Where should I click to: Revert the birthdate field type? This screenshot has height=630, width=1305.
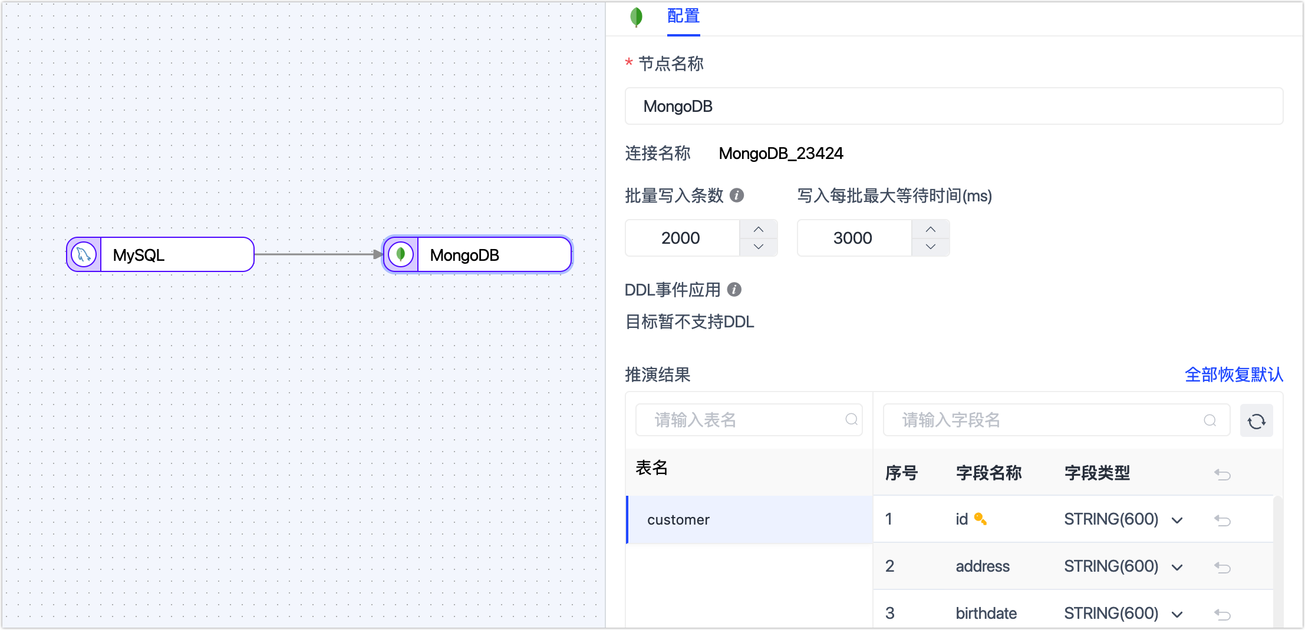click(1222, 614)
